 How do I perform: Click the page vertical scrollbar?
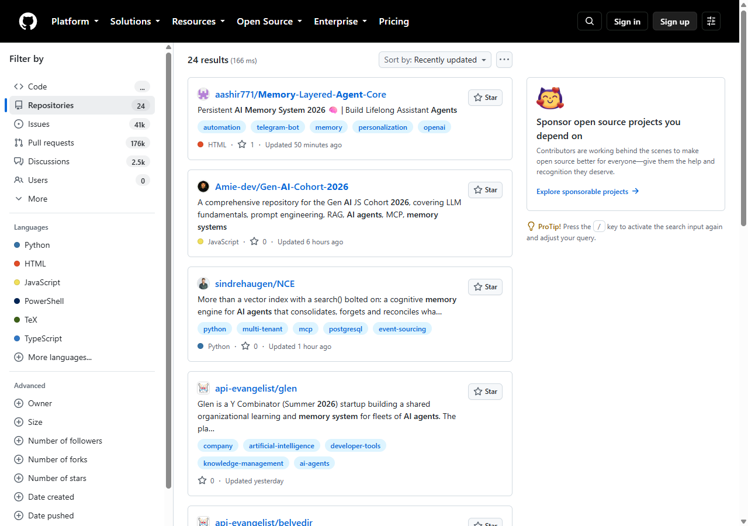point(743,117)
